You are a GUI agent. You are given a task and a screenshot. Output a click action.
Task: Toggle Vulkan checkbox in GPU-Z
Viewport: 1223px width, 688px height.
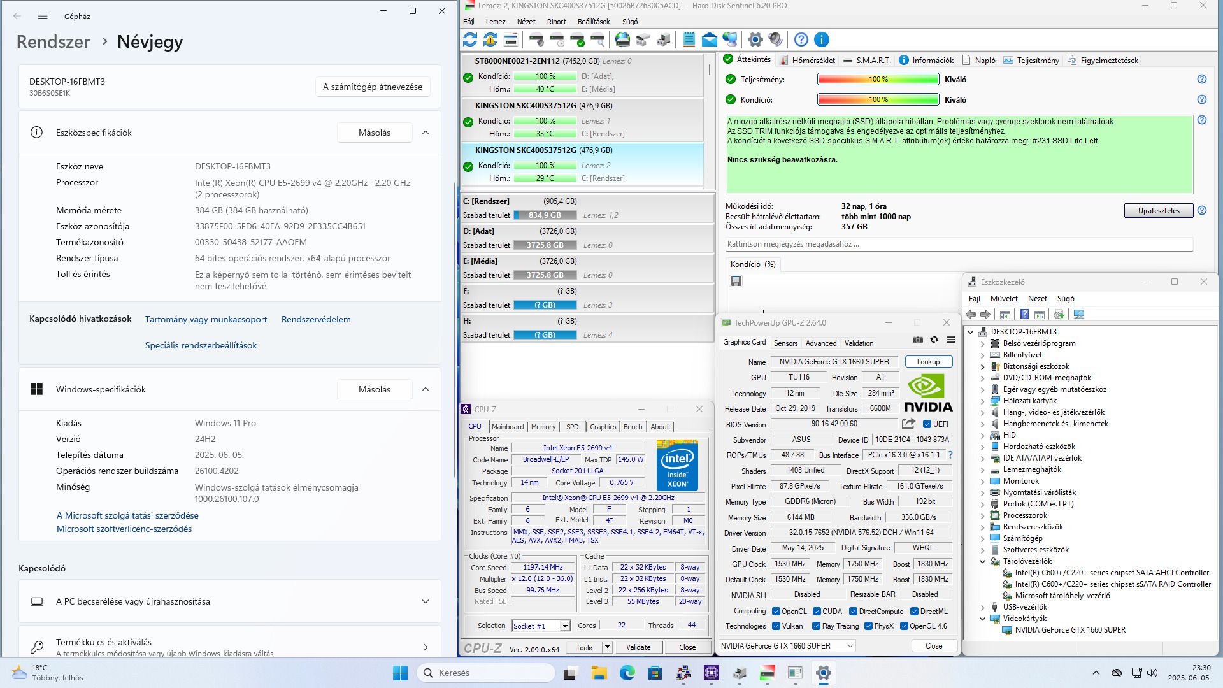point(776,626)
